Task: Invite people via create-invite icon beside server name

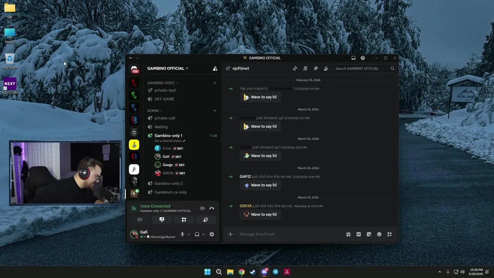Action: coord(215,68)
